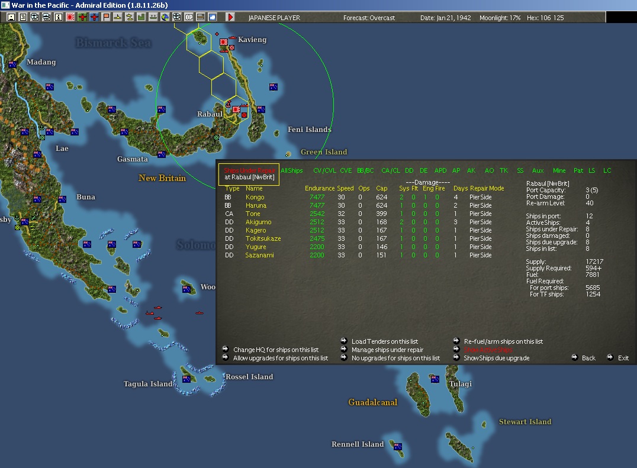
Task: Sort list by Cap column
Action: (381, 188)
